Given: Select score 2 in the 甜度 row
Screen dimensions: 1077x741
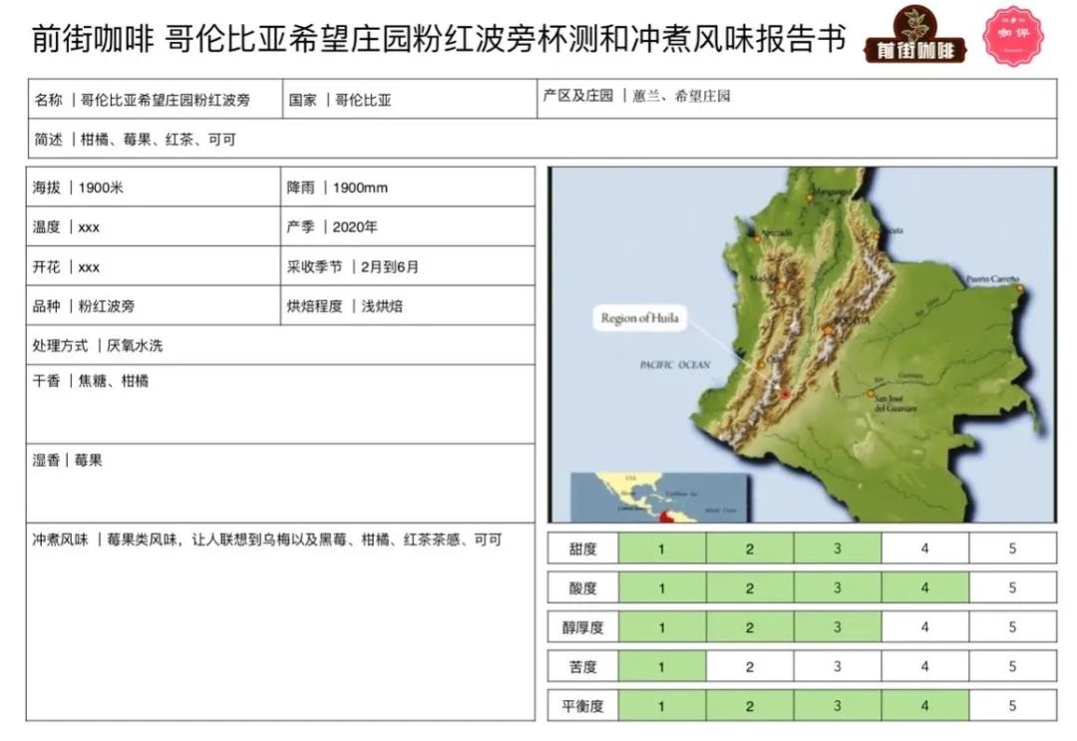Looking at the screenshot, I should tap(750, 549).
